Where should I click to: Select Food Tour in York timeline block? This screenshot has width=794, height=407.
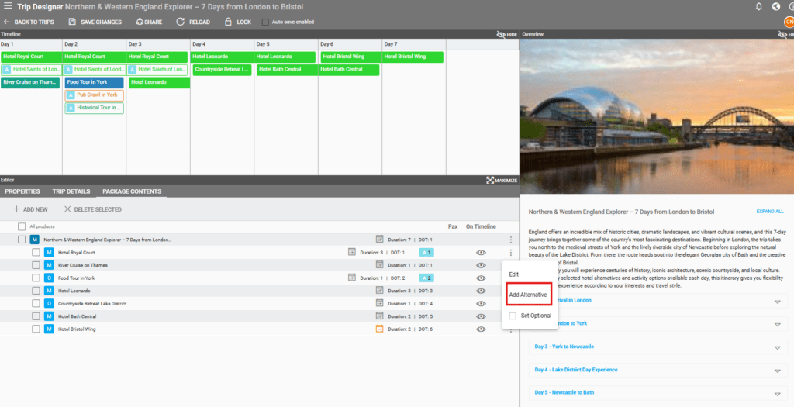[x=94, y=82]
